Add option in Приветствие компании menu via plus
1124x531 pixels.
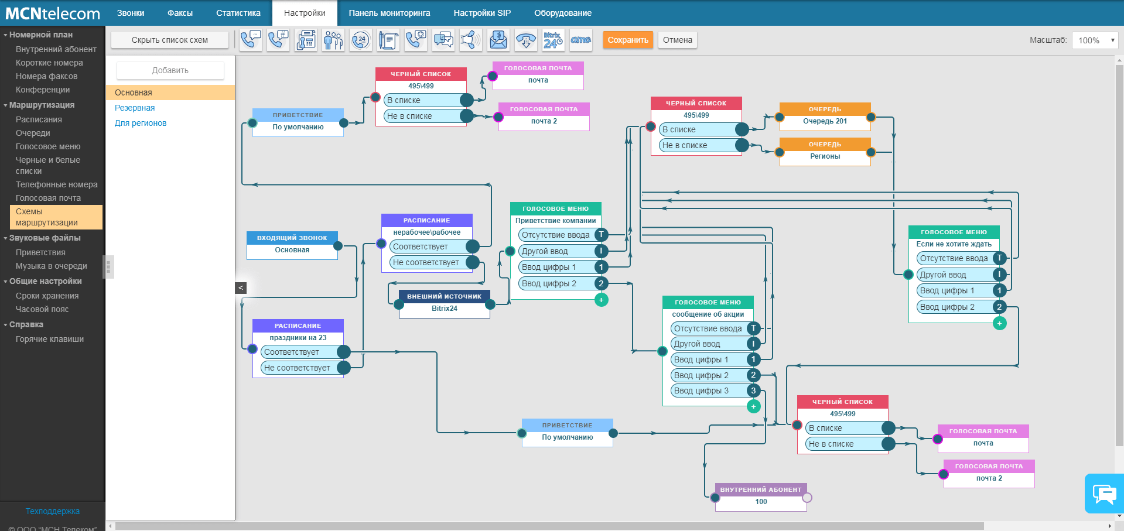(x=601, y=300)
